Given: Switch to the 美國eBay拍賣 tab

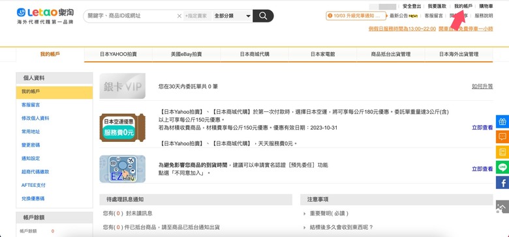Looking at the screenshot, I should tap(187, 55).
